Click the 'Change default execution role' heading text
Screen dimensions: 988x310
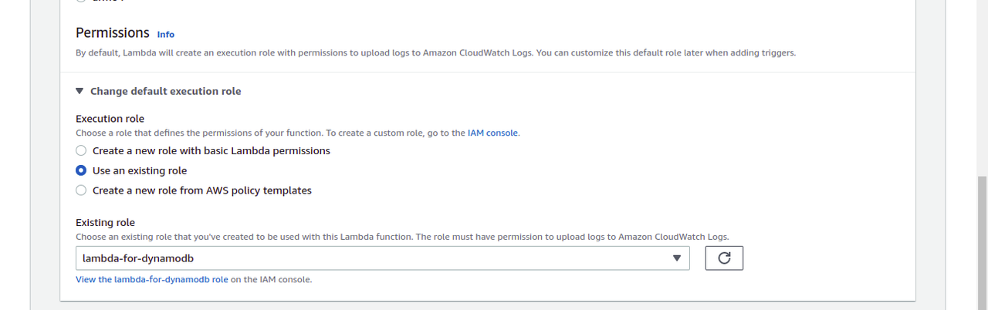point(165,91)
